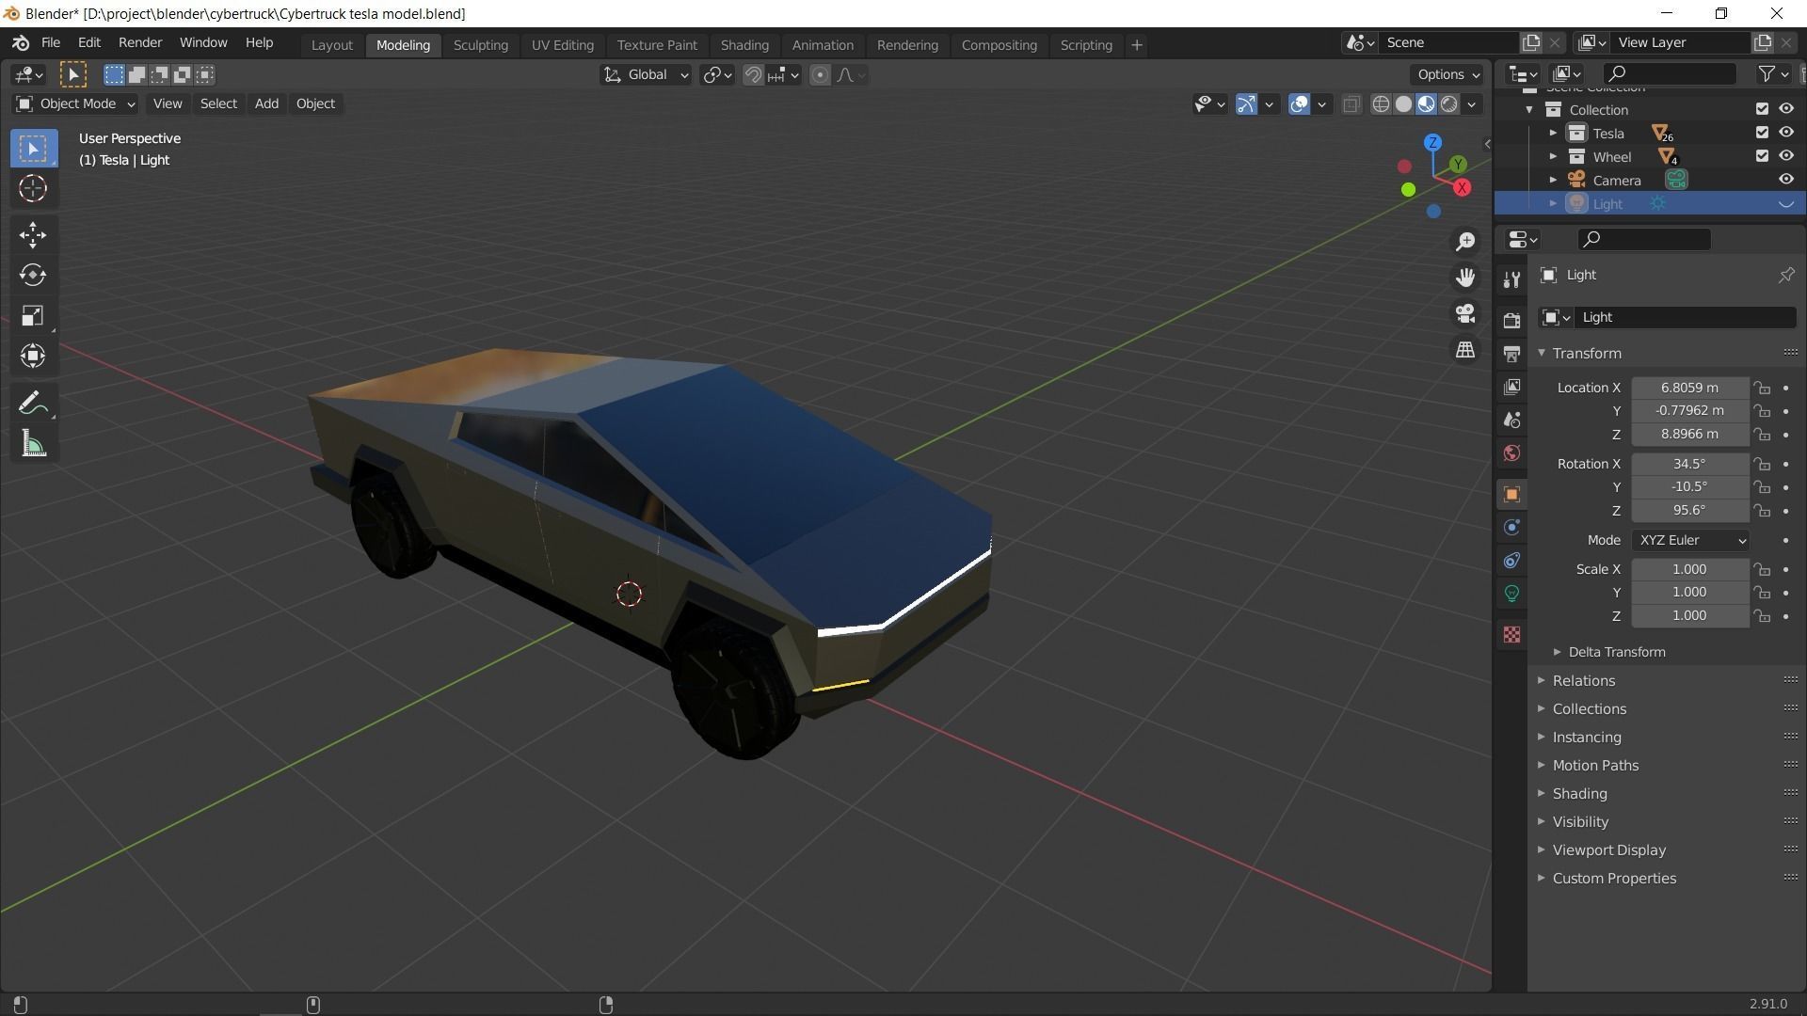1807x1016 pixels.
Task: Switch to Animation workspace tab
Action: (x=823, y=45)
